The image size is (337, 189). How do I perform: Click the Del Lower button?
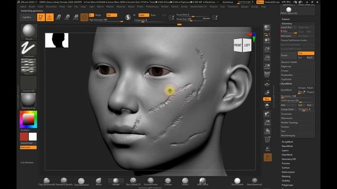coord(288,36)
